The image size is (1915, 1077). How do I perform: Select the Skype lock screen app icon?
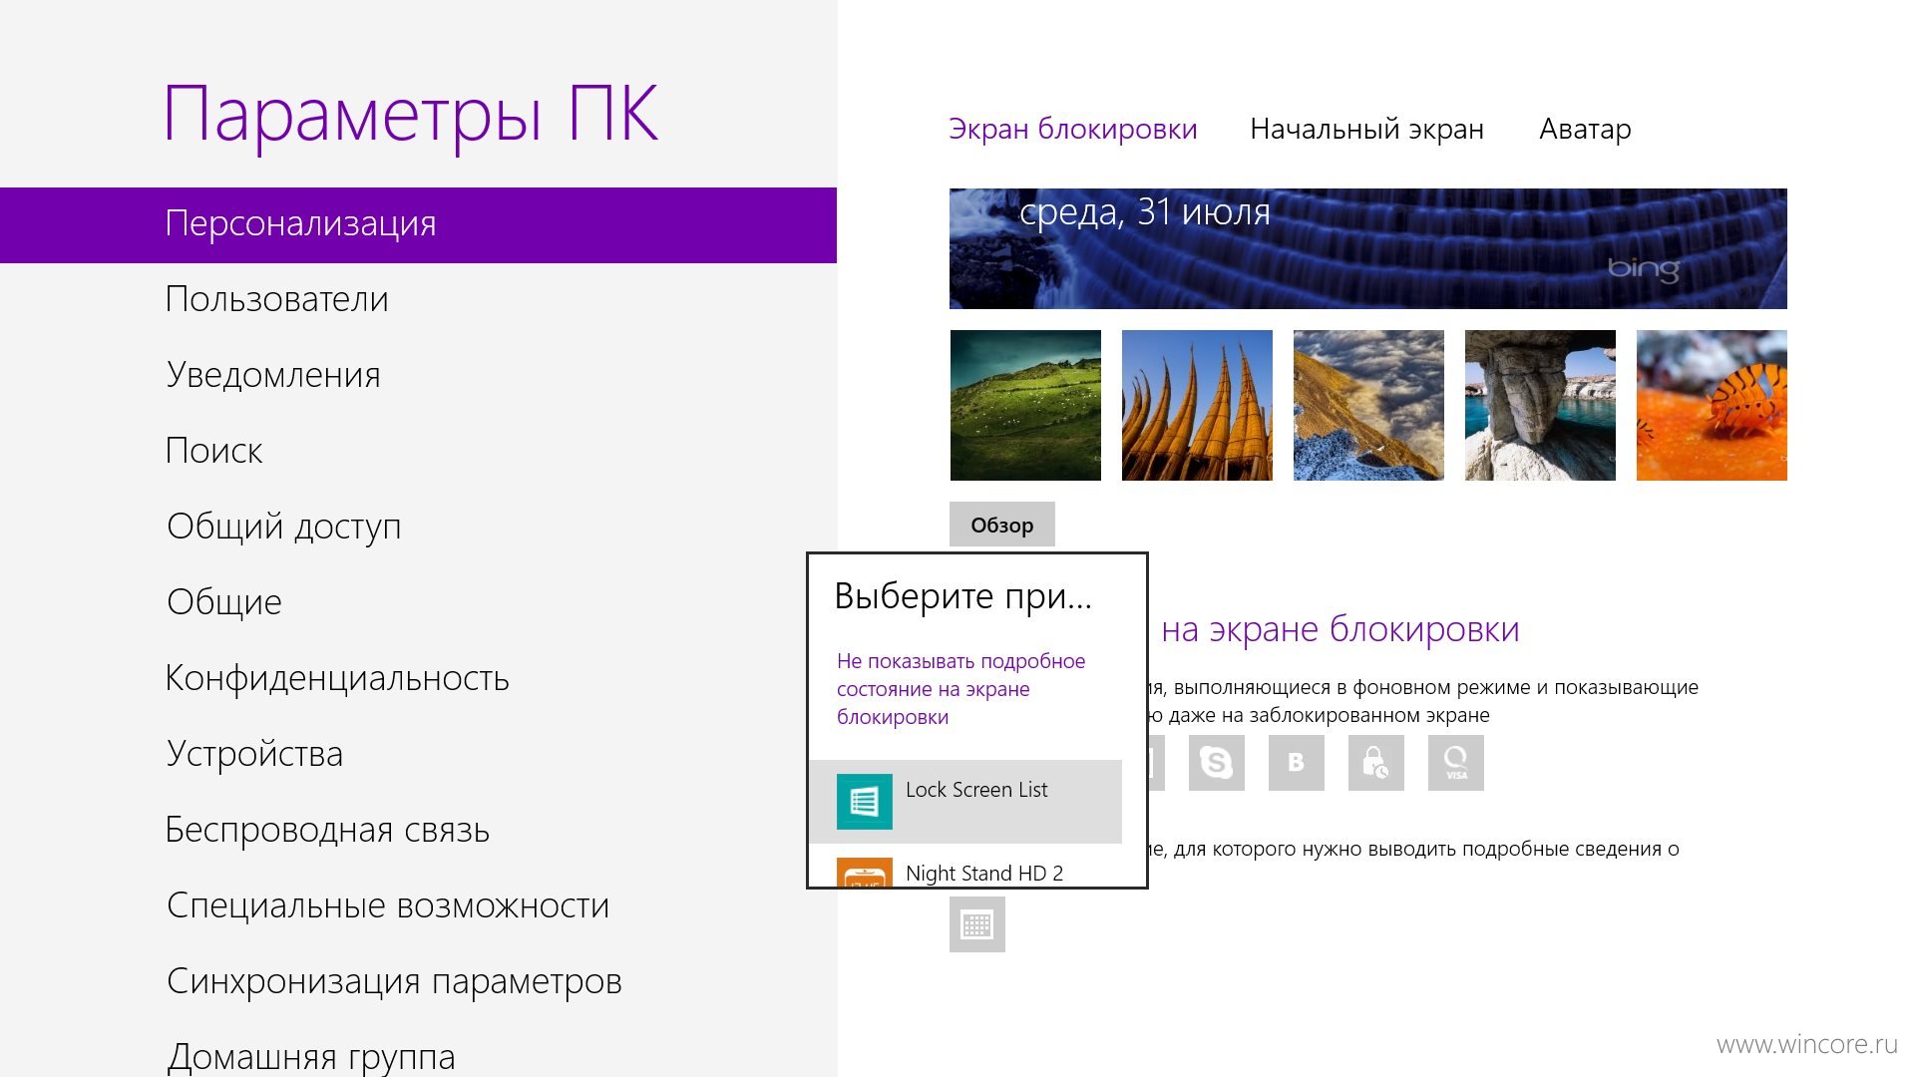coord(1216,763)
